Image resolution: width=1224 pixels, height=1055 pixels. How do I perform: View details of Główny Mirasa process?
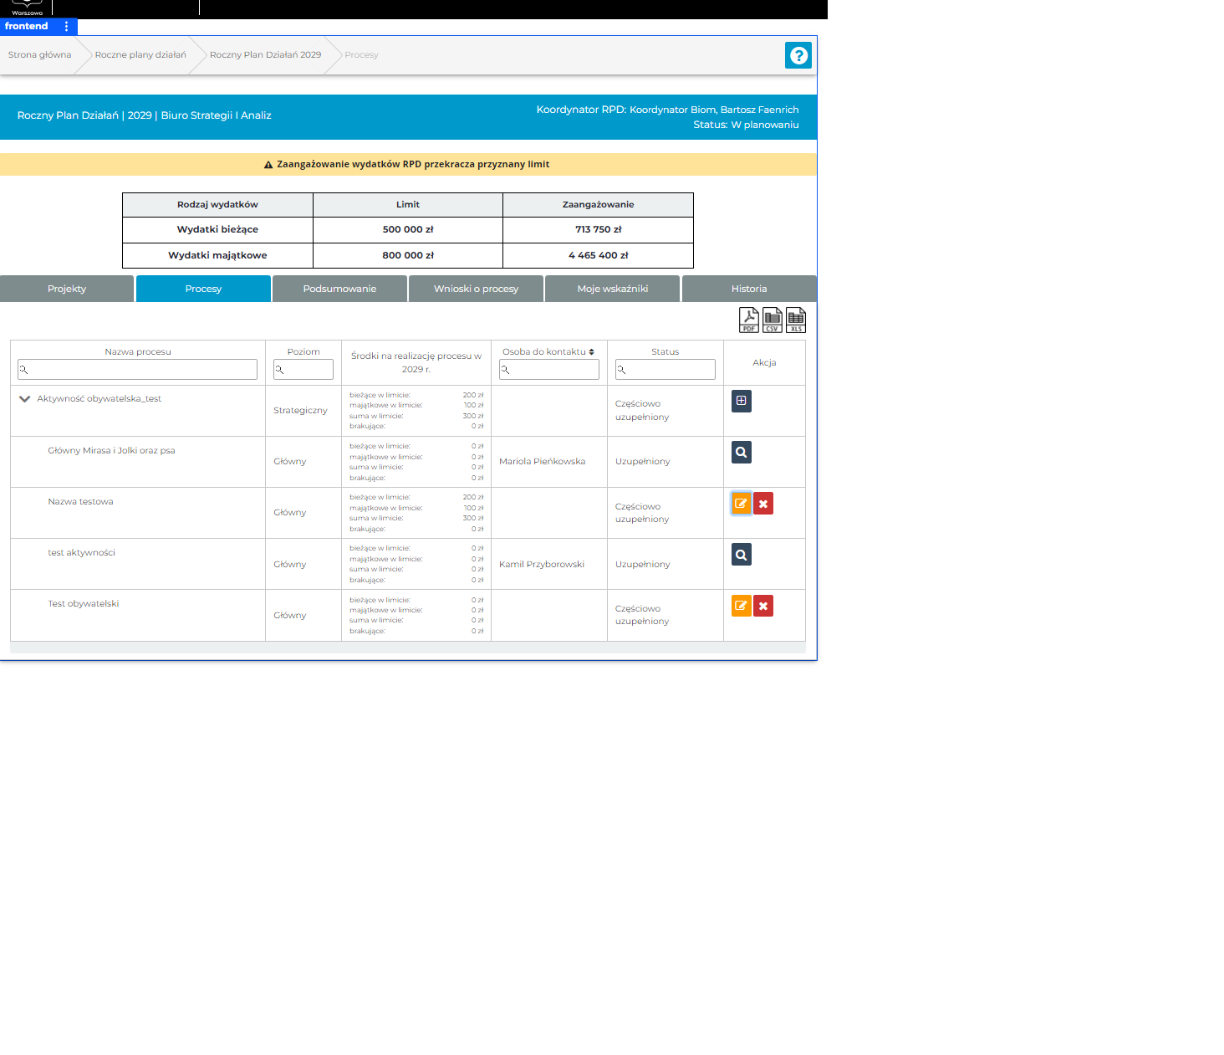tap(741, 453)
